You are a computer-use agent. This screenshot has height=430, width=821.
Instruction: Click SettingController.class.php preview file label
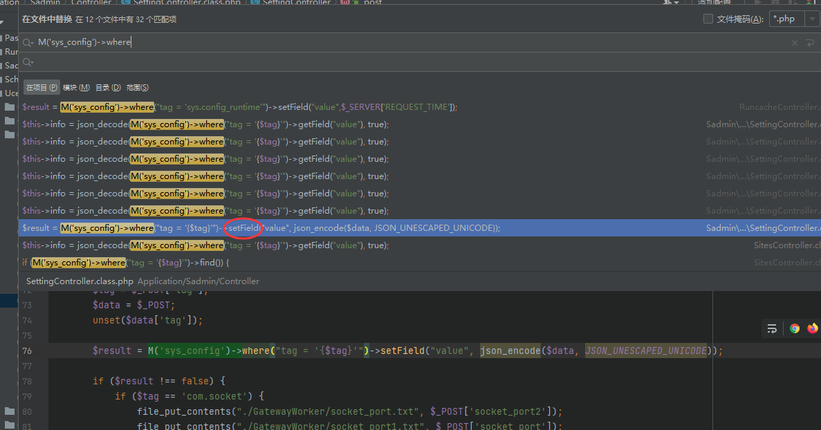coord(80,281)
